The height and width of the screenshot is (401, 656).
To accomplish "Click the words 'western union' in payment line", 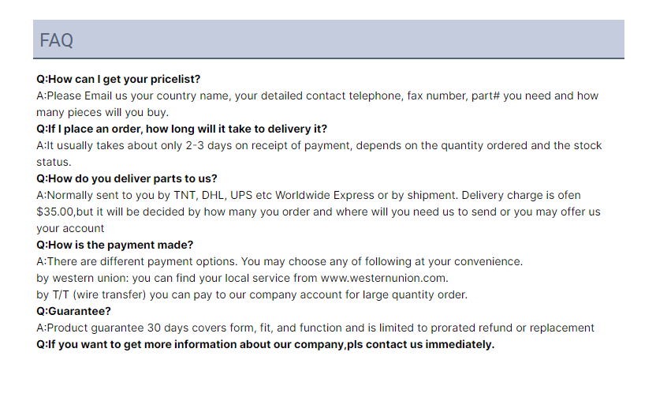I will point(91,278).
